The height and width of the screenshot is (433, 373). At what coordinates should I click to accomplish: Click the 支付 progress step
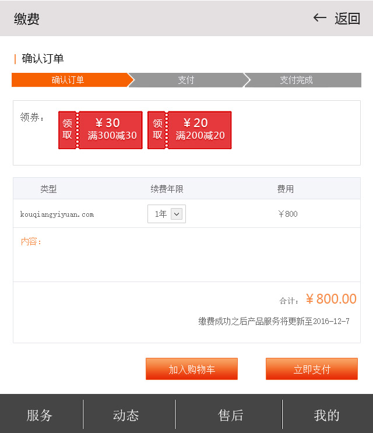coord(186,80)
